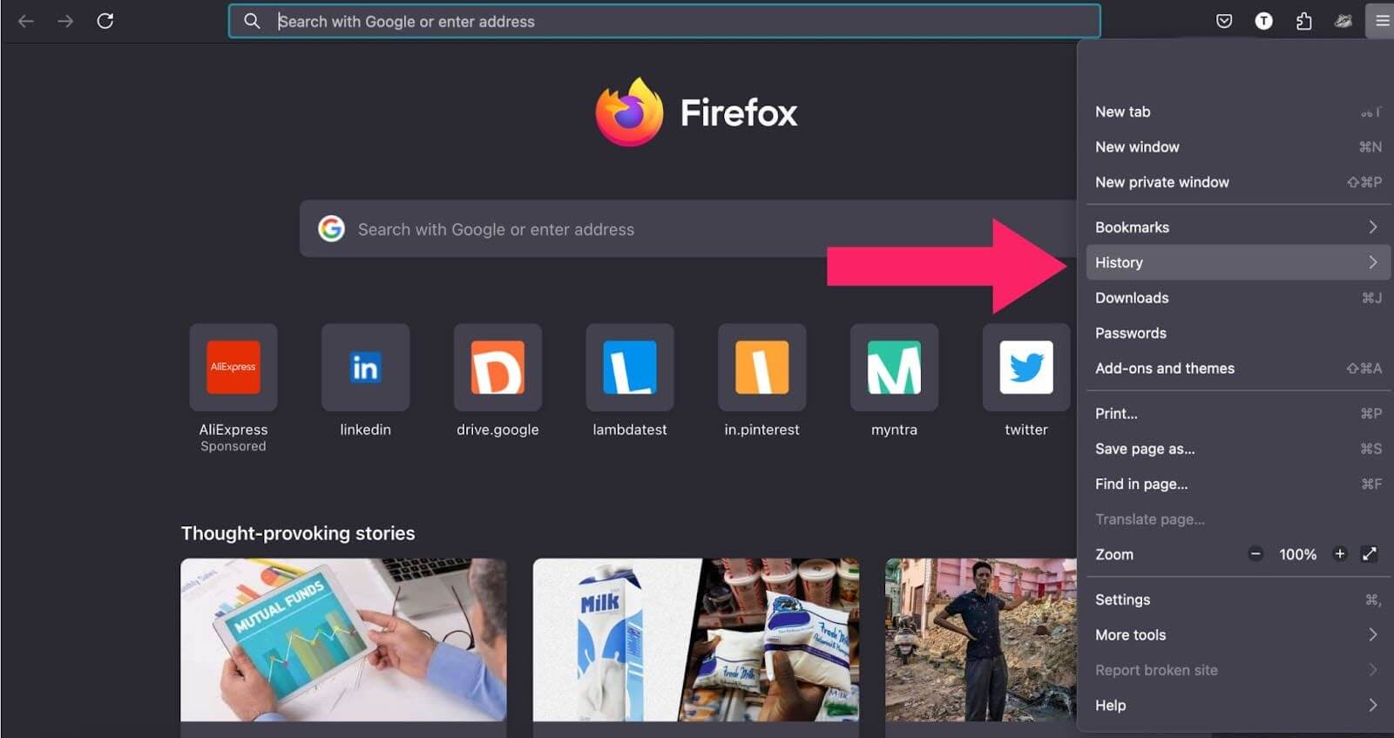Expand the Bookmarks submenu chevron
The width and height of the screenshot is (1394, 738).
click(1373, 227)
